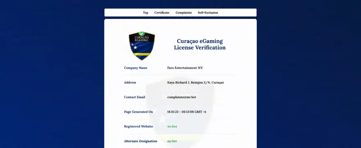Click the Faro Entertainment N.V. company name
The image size is (361, 148).
[x=185, y=68]
